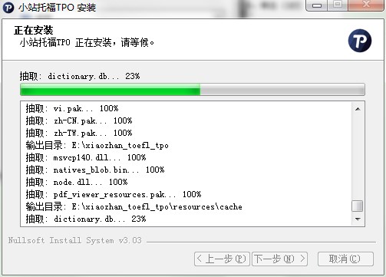Click the green installation progress bar
The width and height of the screenshot is (386, 277).
pyautogui.click(x=193, y=90)
